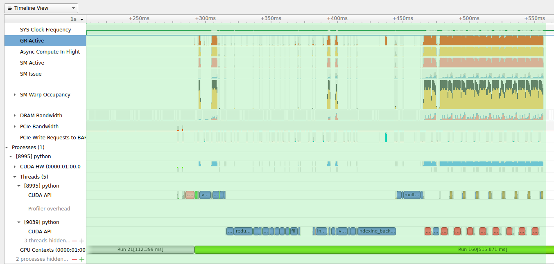Image resolution: width=554 pixels, height=264 pixels.
Task: Select the SYS Clock Frequency row
Action: pyautogui.click(x=45, y=30)
